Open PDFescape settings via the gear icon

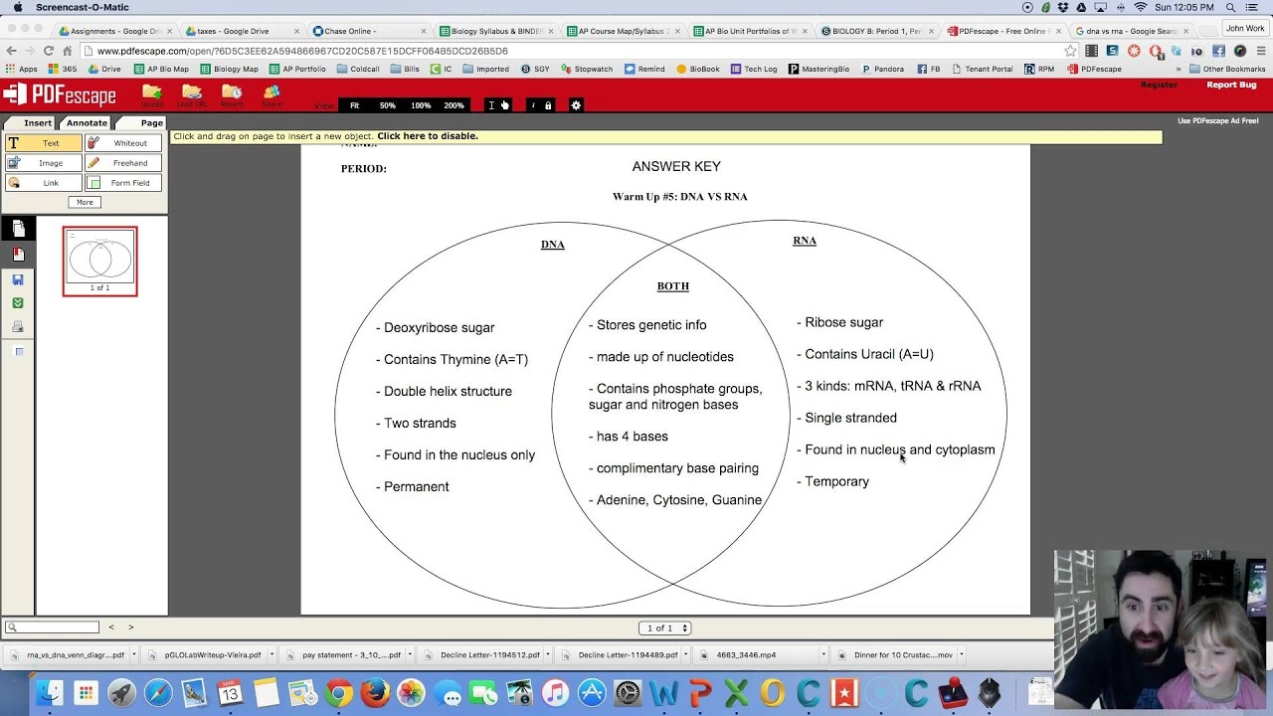576,105
